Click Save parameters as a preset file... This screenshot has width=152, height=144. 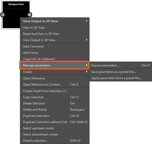click(121, 72)
